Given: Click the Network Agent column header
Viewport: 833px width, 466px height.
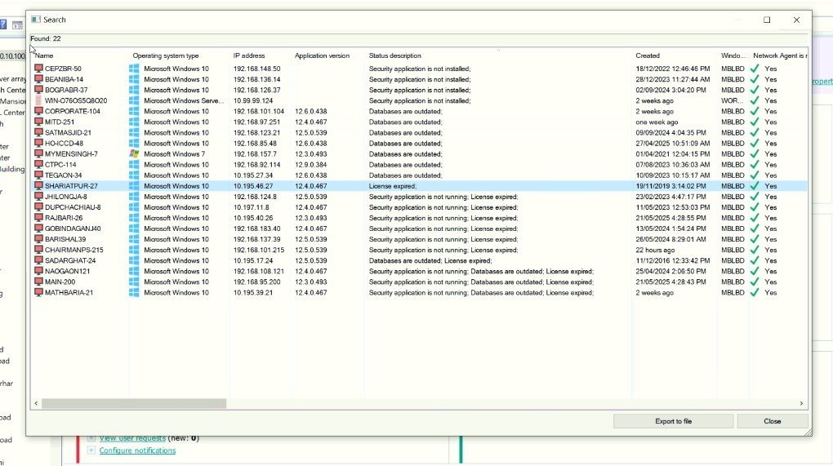Looking at the screenshot, I should tap(779, 55).
